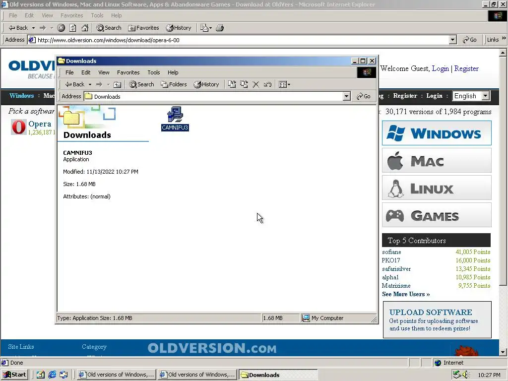Click contributor sofiane in Top 5 list

pos(391,252)
